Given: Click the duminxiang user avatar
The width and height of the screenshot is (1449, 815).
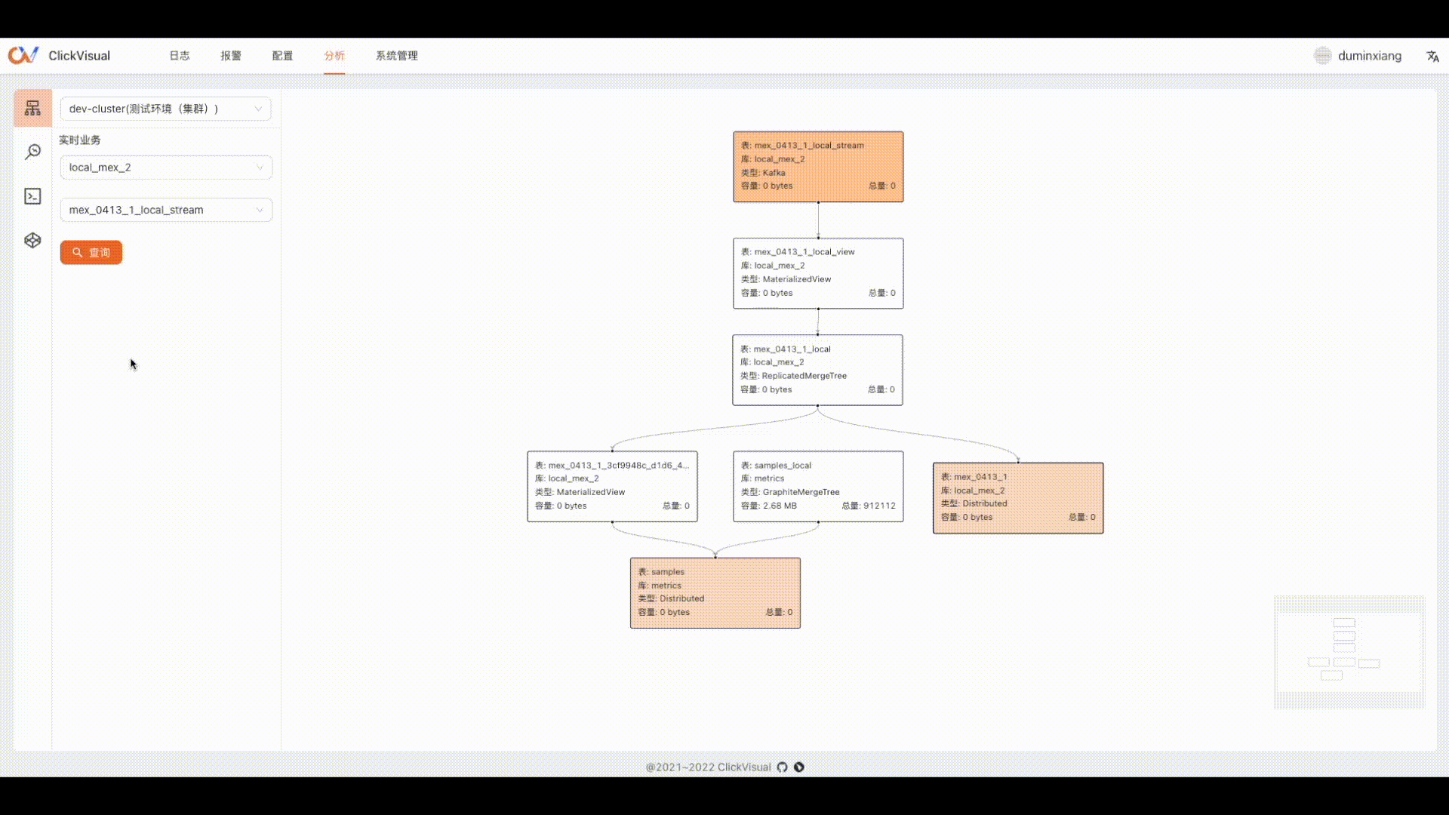Looking at the screenshot, I should 1322,56.
